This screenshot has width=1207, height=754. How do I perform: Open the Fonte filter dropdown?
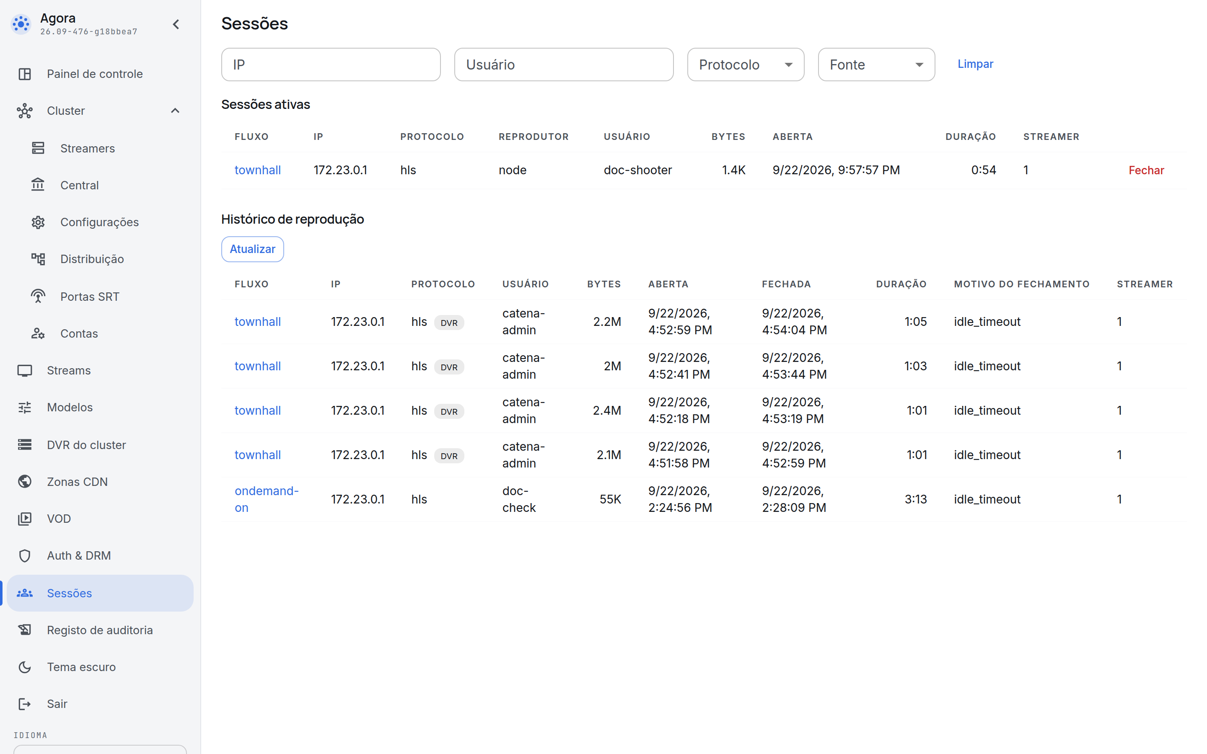tap(876, 65)
